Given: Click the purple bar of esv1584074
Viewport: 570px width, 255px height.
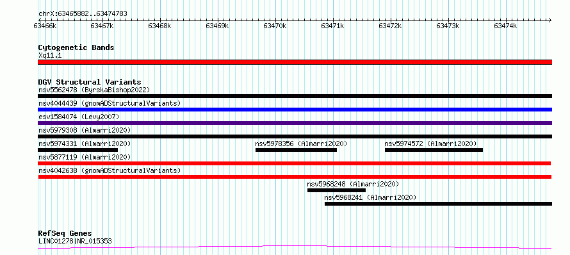Looking at the screenshot, I should tap(295, 123).
